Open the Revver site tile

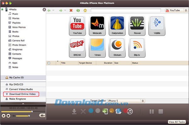point(137,26)
